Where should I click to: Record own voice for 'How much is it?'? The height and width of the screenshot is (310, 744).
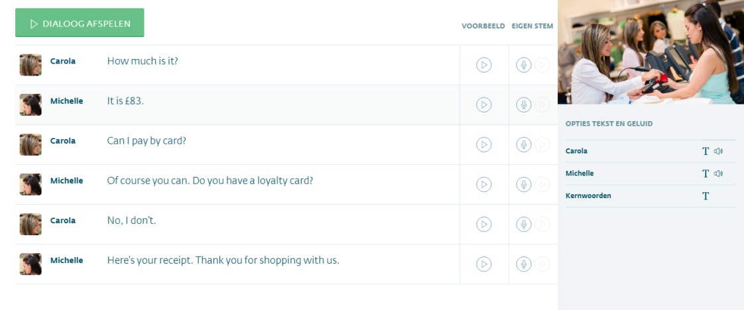(x=524, y=65)
